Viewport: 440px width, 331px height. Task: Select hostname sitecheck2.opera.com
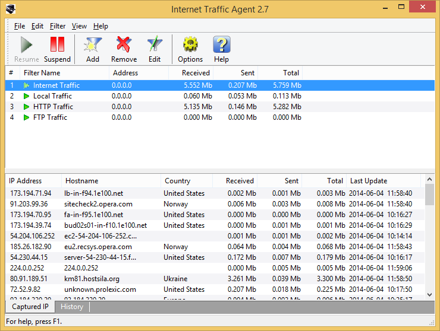point(98,204)
